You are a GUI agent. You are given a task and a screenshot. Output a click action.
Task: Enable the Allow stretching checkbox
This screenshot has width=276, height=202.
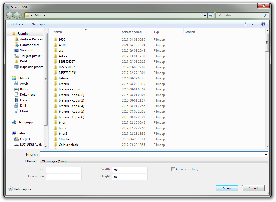[173, 169]
